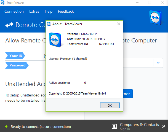Click the blue Connect to partner button
The image size is (168, 132).
tap(128, 94)
